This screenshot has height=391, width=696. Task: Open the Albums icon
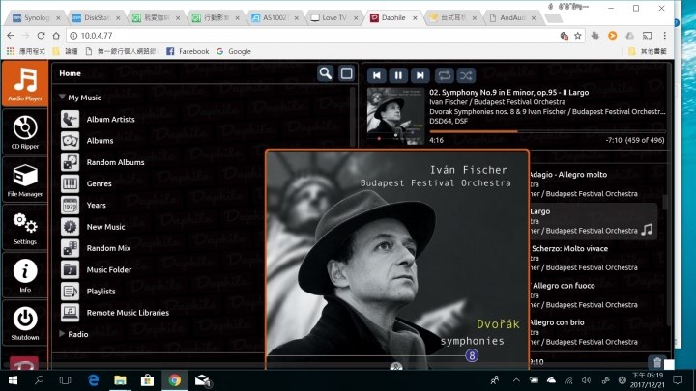pyautogui.click(x=71, y=141)
